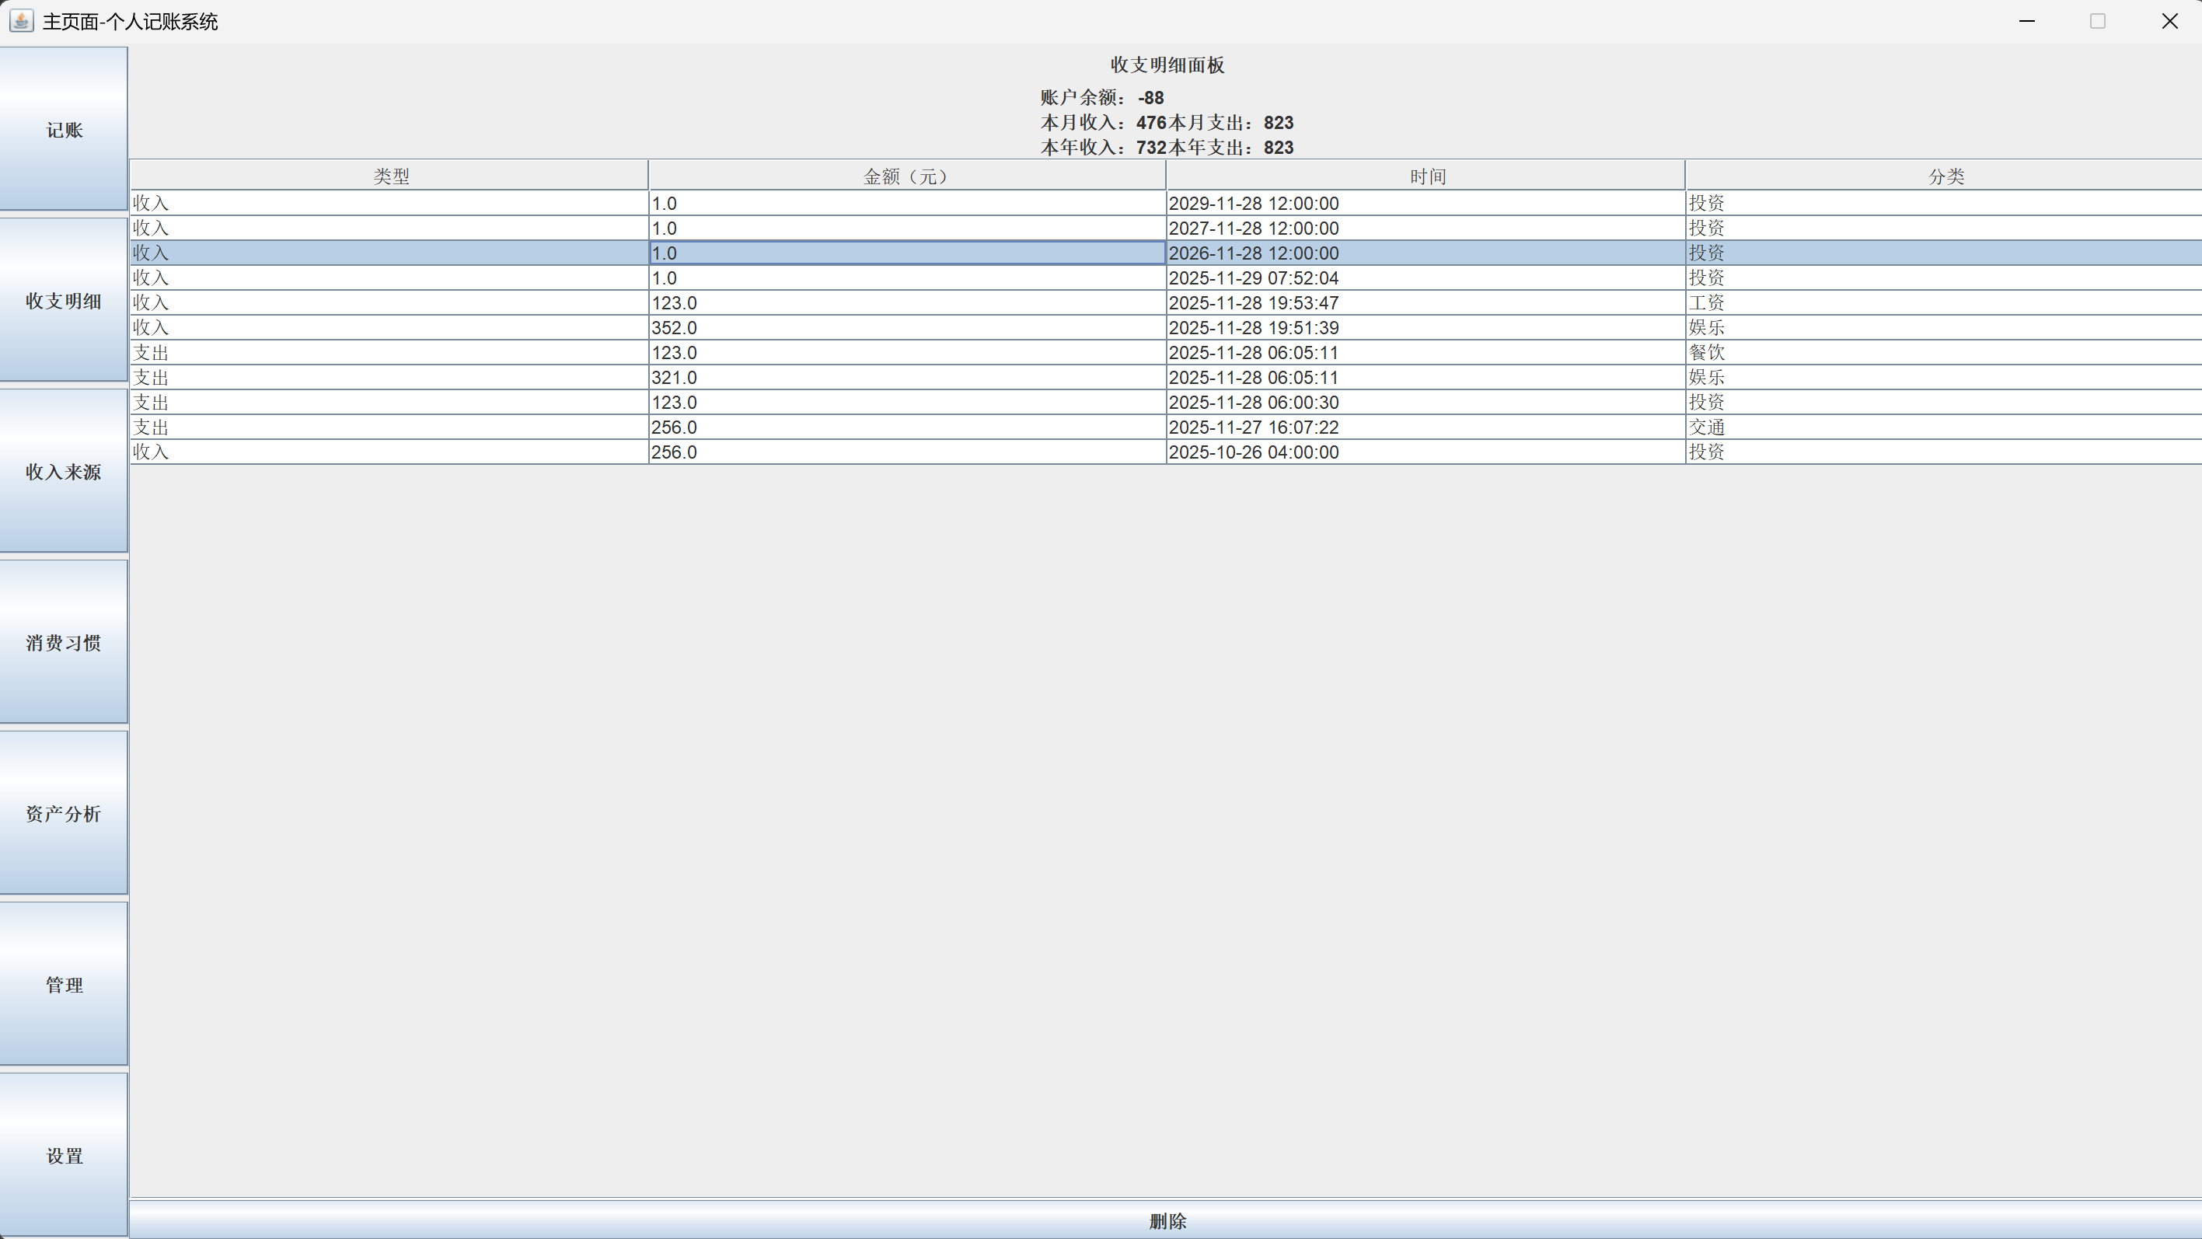Go to 消费习惯 section
2202x1239 pixels.
pos(64,642)
